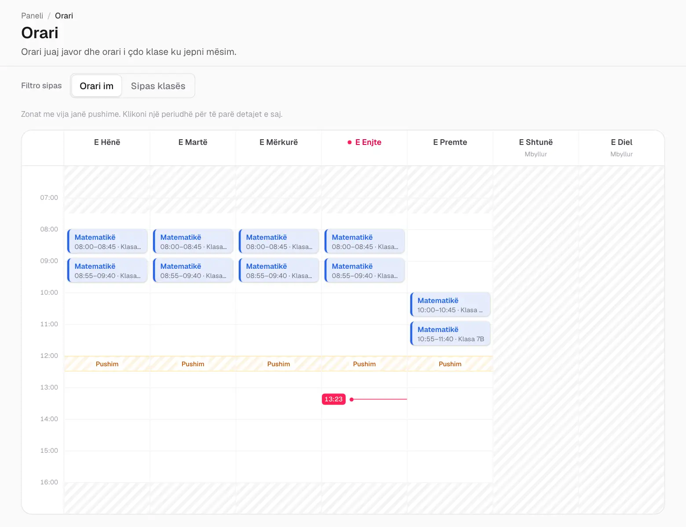Click the 16:00 time label
This screenshot has height=527, width=686.
[49, 482]
